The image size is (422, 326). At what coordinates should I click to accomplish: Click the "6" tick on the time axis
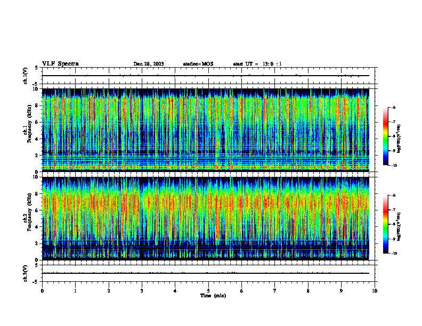coord(242,291)
